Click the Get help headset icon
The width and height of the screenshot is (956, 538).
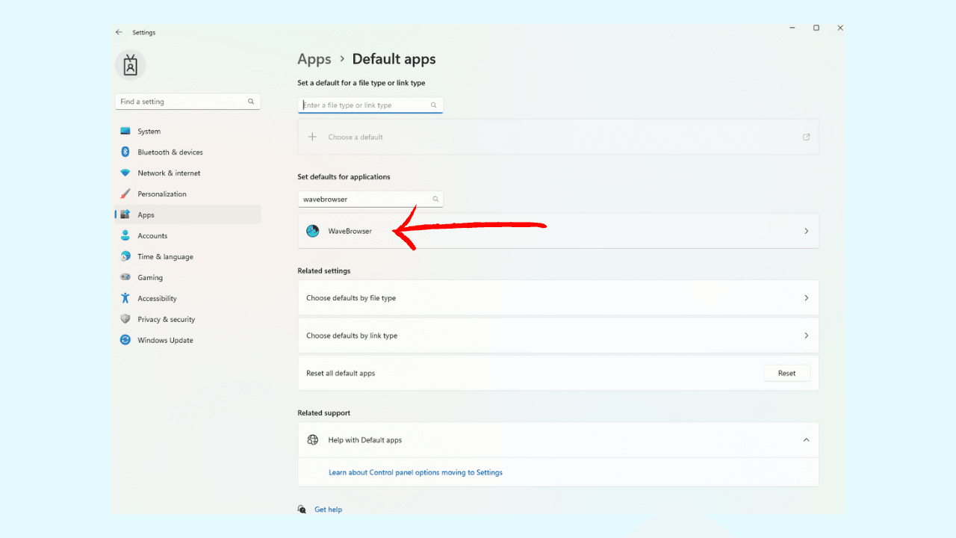[302, 510]
